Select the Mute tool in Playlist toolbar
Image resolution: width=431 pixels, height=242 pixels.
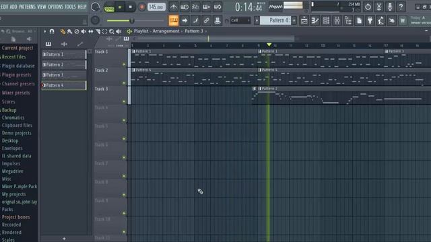[x=84, y=32]
